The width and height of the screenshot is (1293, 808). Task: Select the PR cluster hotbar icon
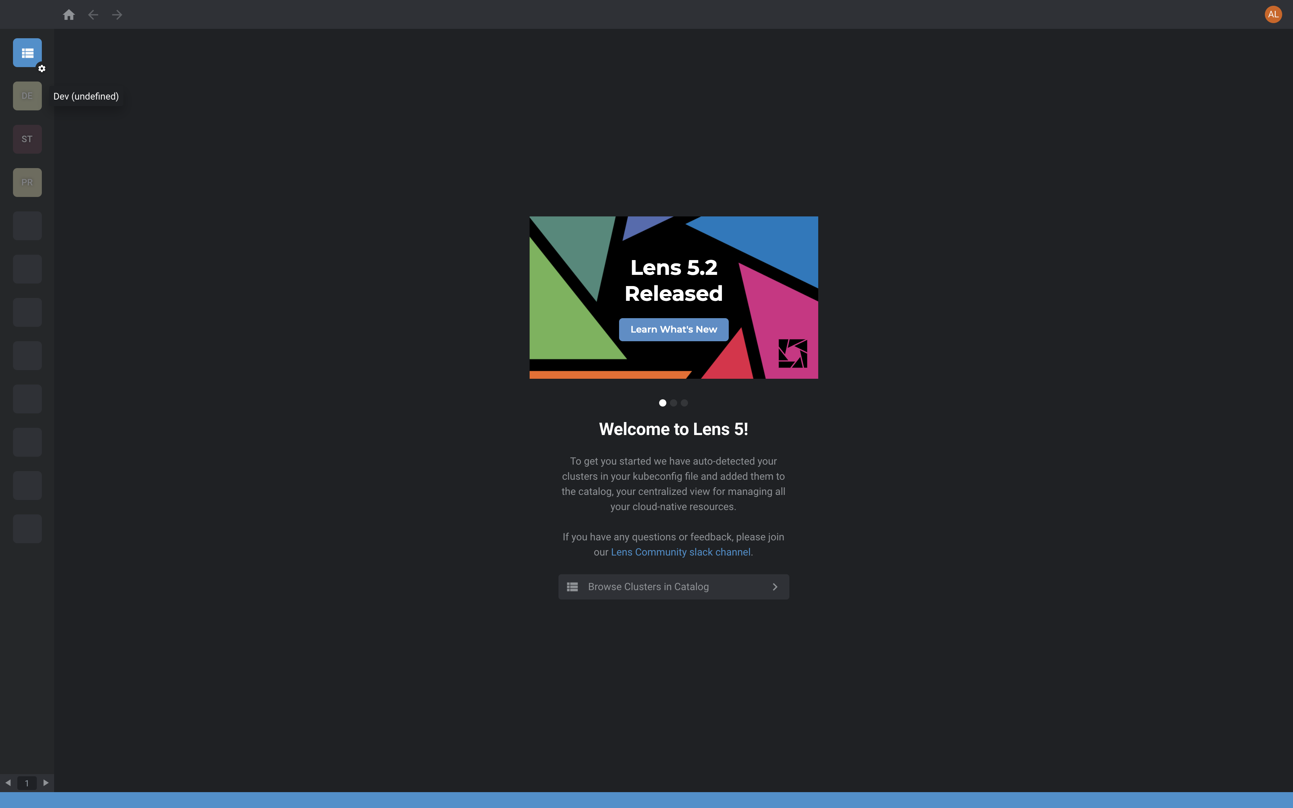[x=27, y=182]
